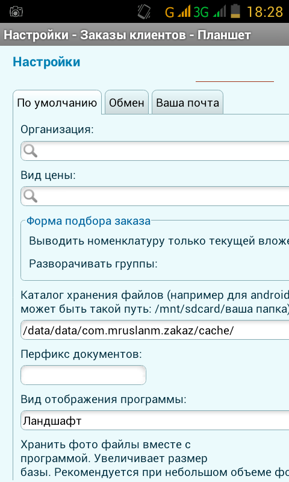
Task: Tap the 18:28 clock in status bar
Action: 265,12
